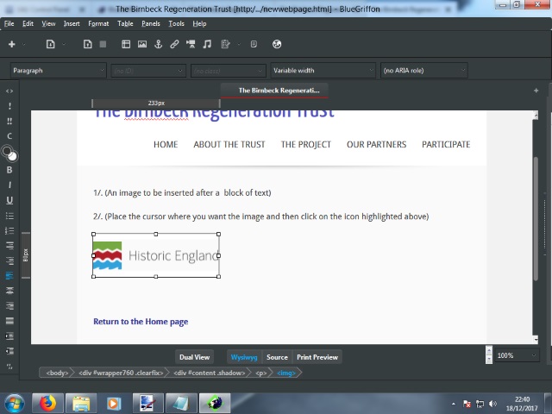Image resolution: width=552 pixels, height=414 pixels.
Task: Open the (no ARIA role) dropdown
Action: click(423, 71)
